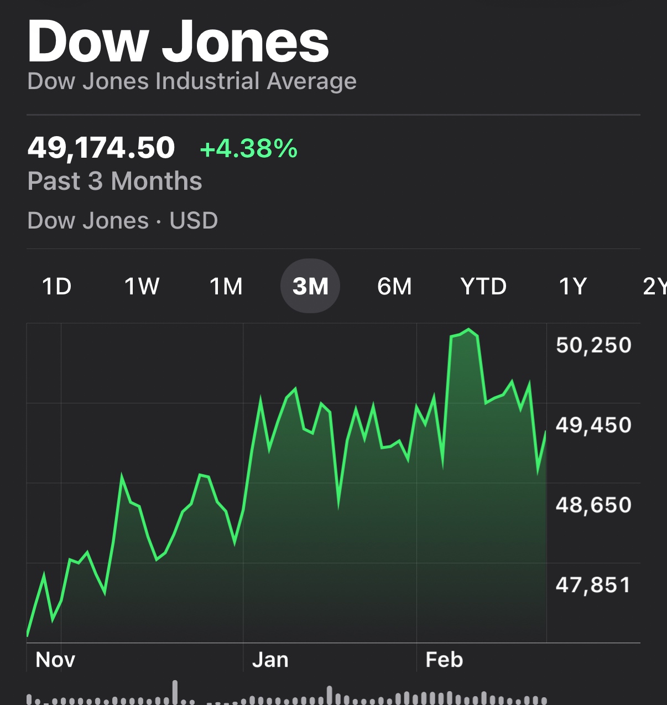Screen dimensions: 667x705
Task: Tap the 50,250 price axis label
Action: 593,345
